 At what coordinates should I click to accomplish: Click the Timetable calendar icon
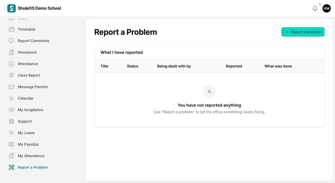[12, 29]
